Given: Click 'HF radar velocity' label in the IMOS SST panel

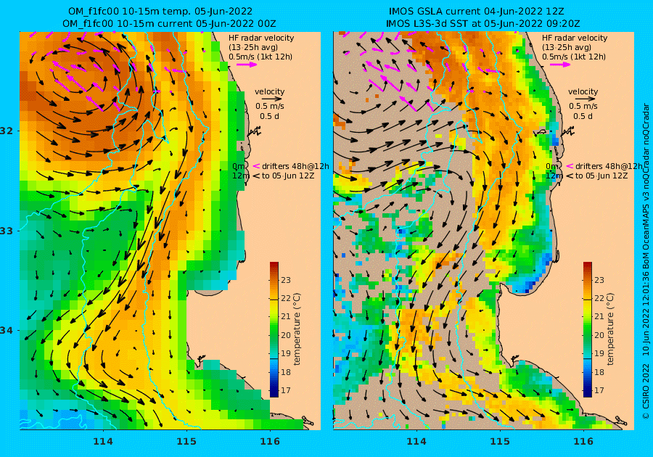Looking at the screenshot, I should (x=575, y=38).
